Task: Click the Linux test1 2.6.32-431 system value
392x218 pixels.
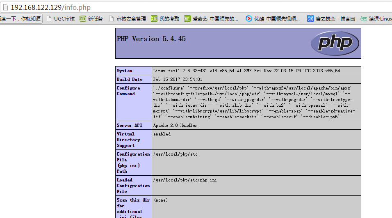Action: [246, 71]
